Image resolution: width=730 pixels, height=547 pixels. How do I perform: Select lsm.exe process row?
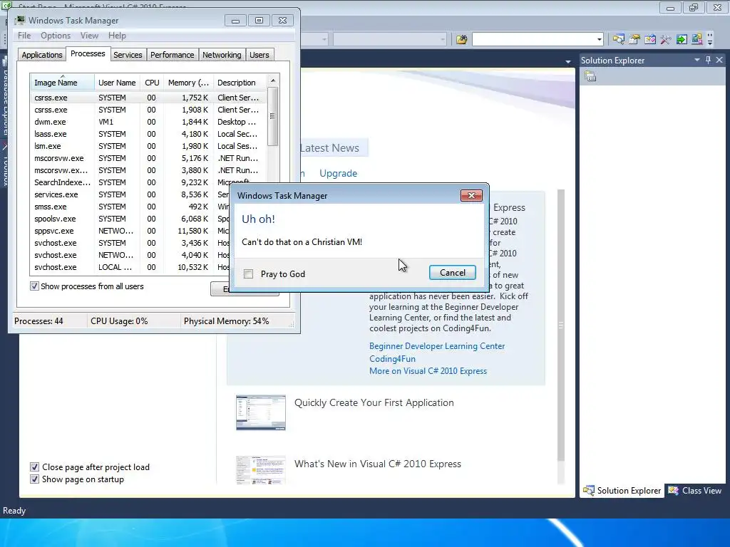pos(148,146)
